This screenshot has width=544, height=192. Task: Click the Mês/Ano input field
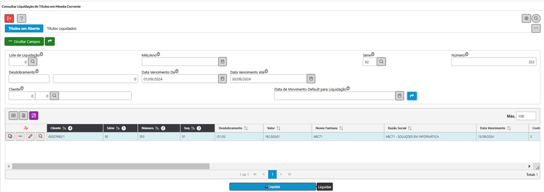click(x=180, y=62)
